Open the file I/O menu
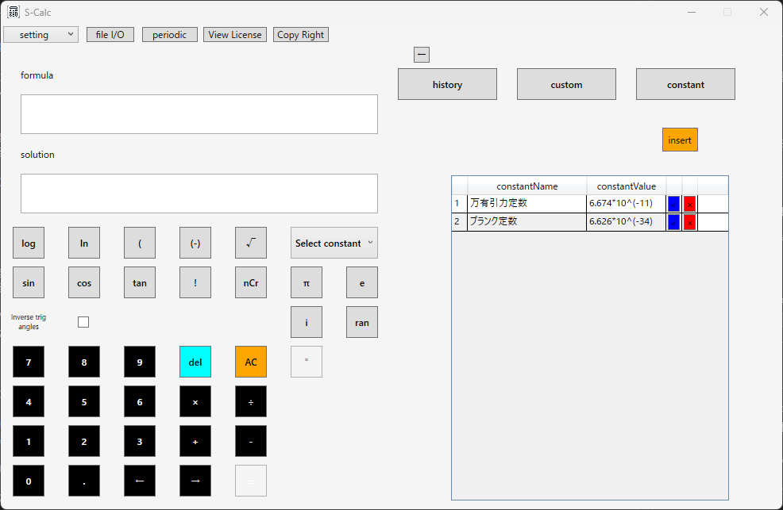Viewport: 783px width, 510px height. (110, 34)
